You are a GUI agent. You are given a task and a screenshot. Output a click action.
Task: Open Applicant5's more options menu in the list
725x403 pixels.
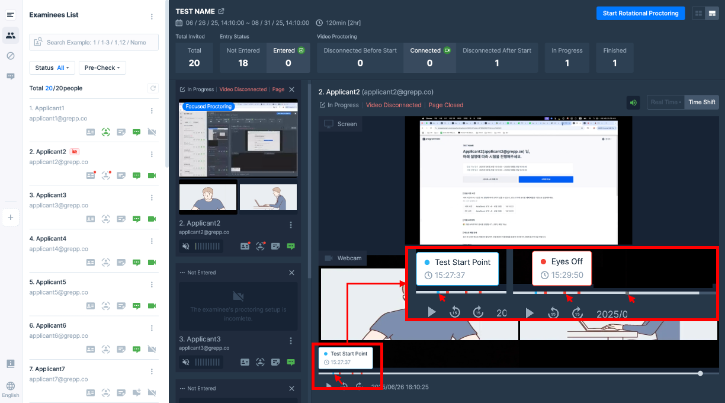(x=152, y=284)
